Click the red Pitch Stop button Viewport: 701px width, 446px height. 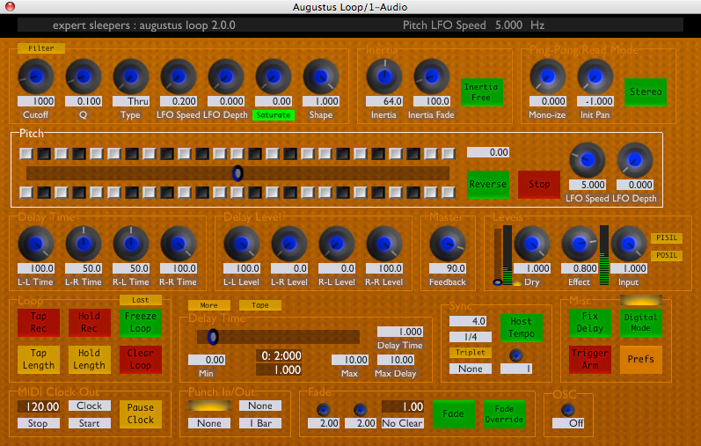pos(538,184)
